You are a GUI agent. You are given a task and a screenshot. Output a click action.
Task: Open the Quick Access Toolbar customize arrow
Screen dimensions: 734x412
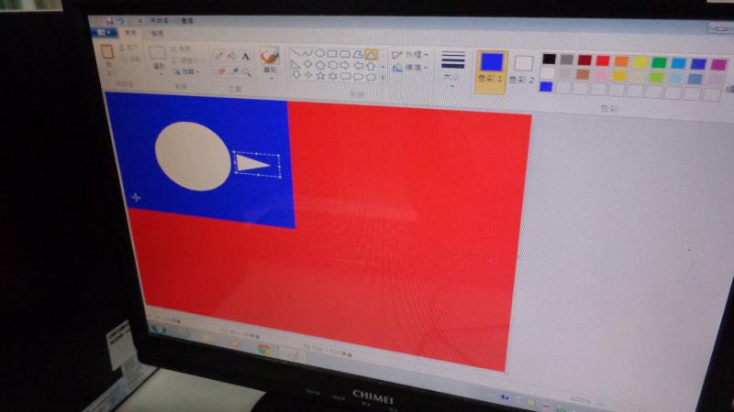(x=139, y=21)
